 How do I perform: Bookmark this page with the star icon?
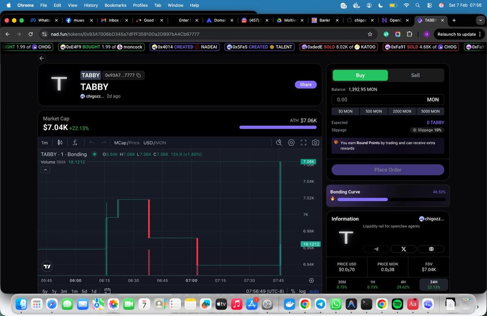370,34
